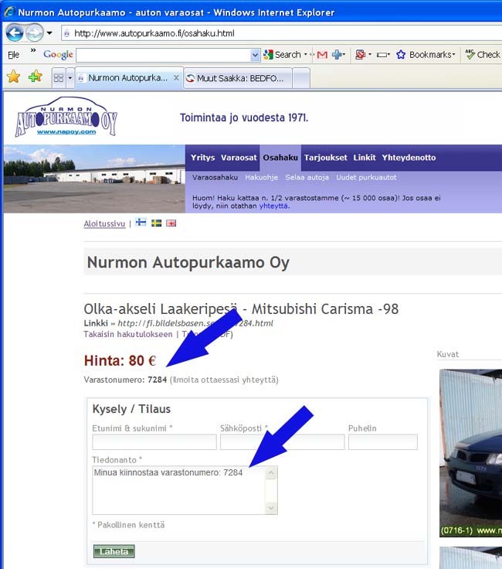Click the page icon in the address bar
The width and height of the screenshot is (502, 569).
66,33
